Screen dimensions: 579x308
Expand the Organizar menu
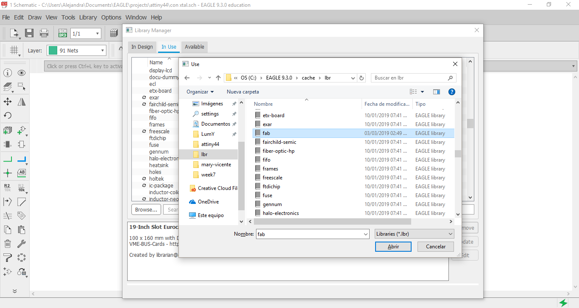coord(200,92)
